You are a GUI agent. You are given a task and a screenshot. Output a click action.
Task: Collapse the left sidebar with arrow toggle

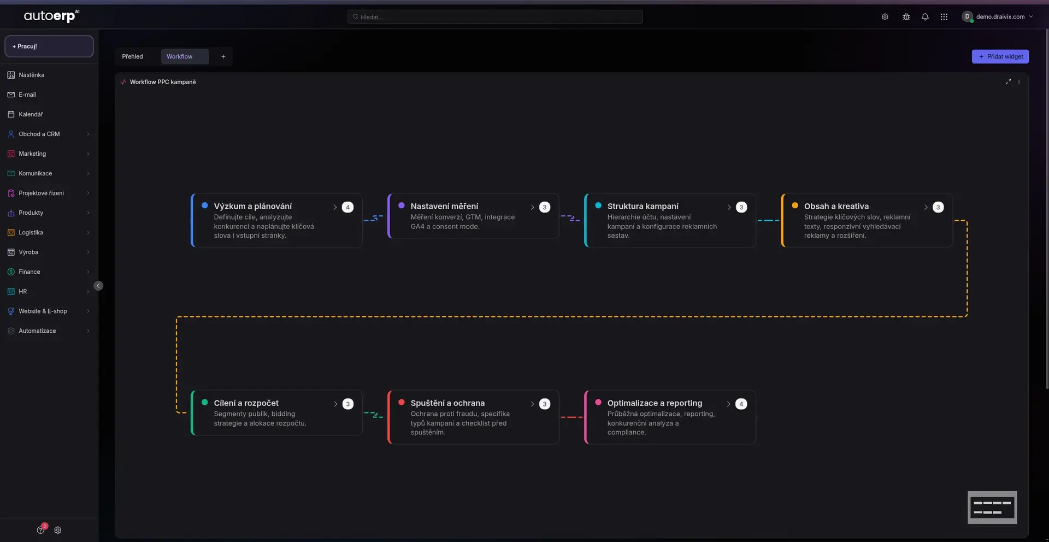(x=98, y=286)
